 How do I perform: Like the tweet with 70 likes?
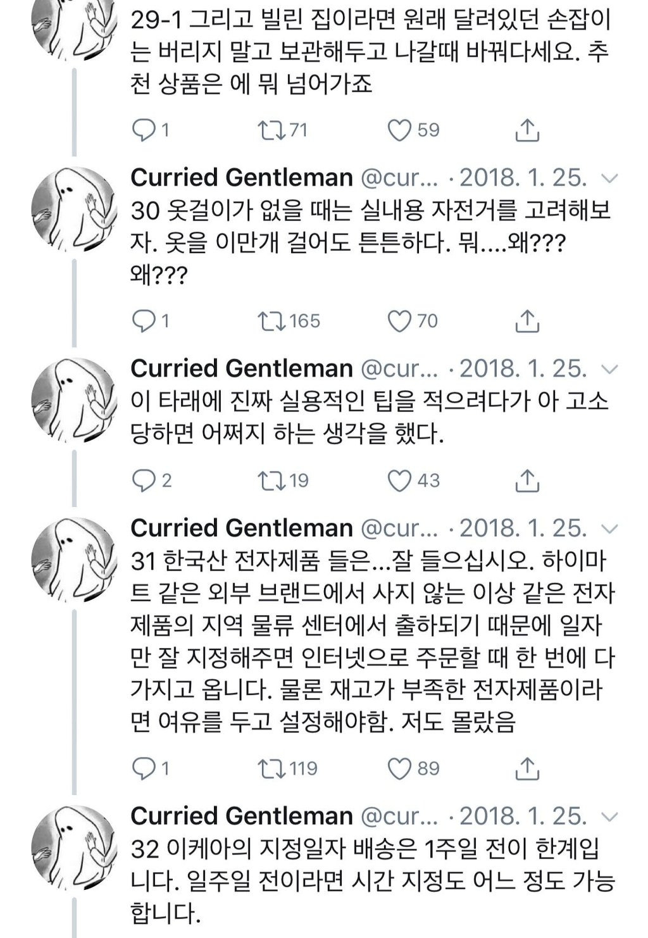pyautogui.click(x=399, y=322)
